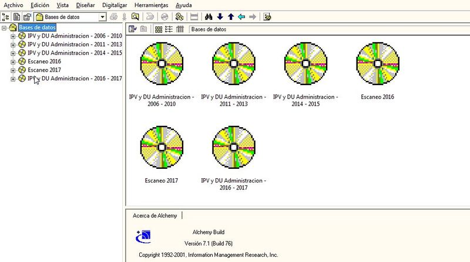Expand the Escaneo 2017 tree node
The image size is (470, 262).
[12, 70]
